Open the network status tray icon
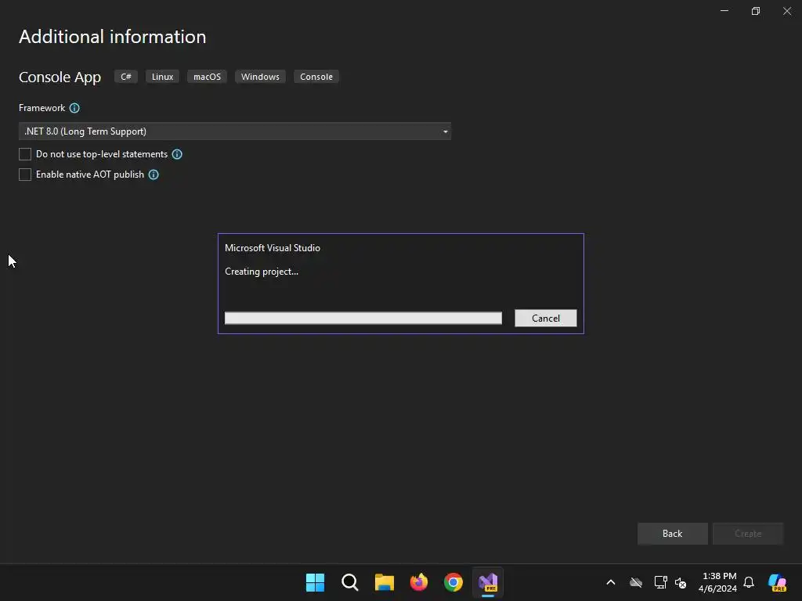 [x=660, y=582]
